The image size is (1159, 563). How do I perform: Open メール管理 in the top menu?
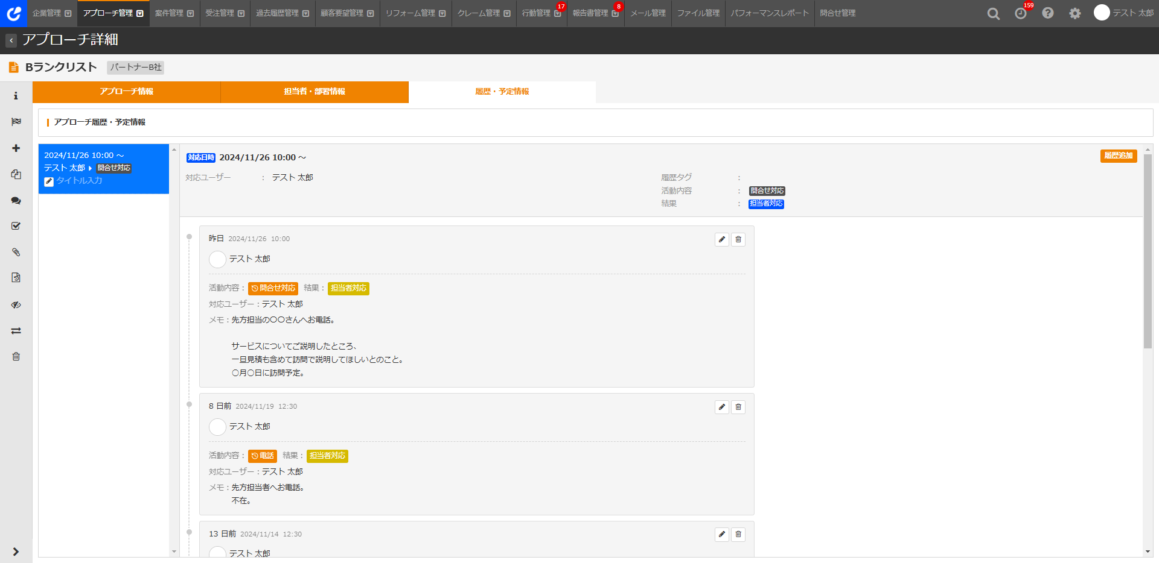point(648,13)
